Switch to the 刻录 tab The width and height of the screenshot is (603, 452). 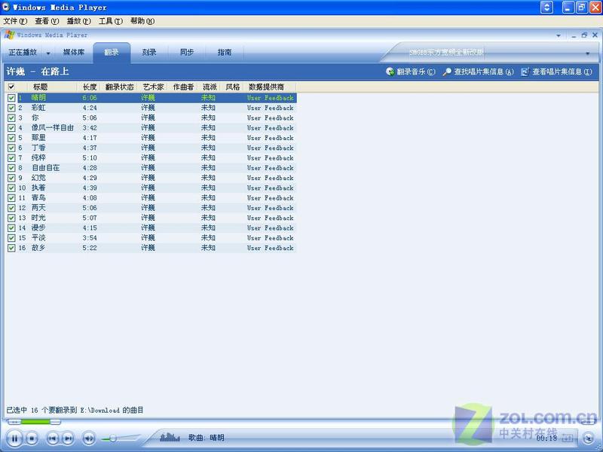coord(149,52)
